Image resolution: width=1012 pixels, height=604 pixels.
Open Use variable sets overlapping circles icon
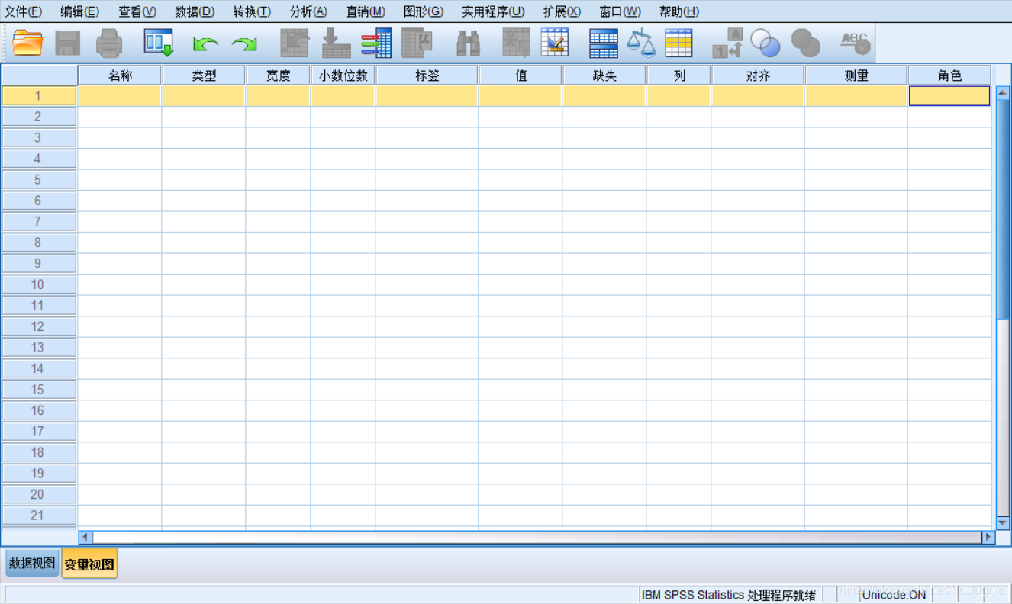[x=765, y=43]
